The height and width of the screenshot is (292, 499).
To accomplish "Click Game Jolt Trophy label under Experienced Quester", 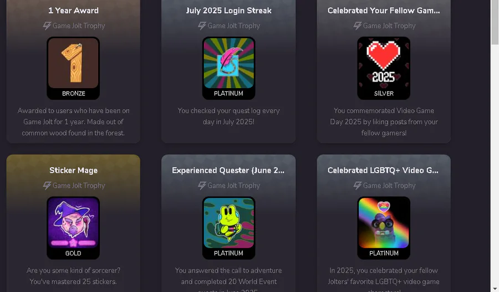I will 233,186.
